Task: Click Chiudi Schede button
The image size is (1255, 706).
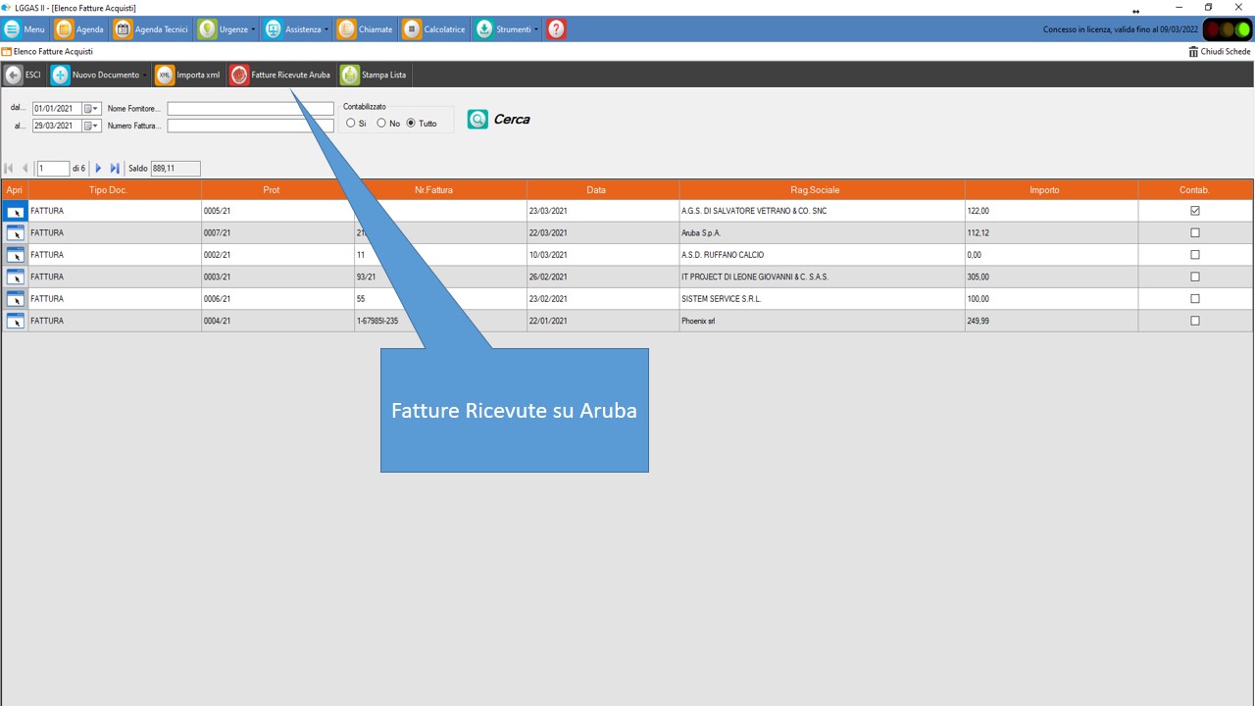Action: click(x=1220, y=52)
